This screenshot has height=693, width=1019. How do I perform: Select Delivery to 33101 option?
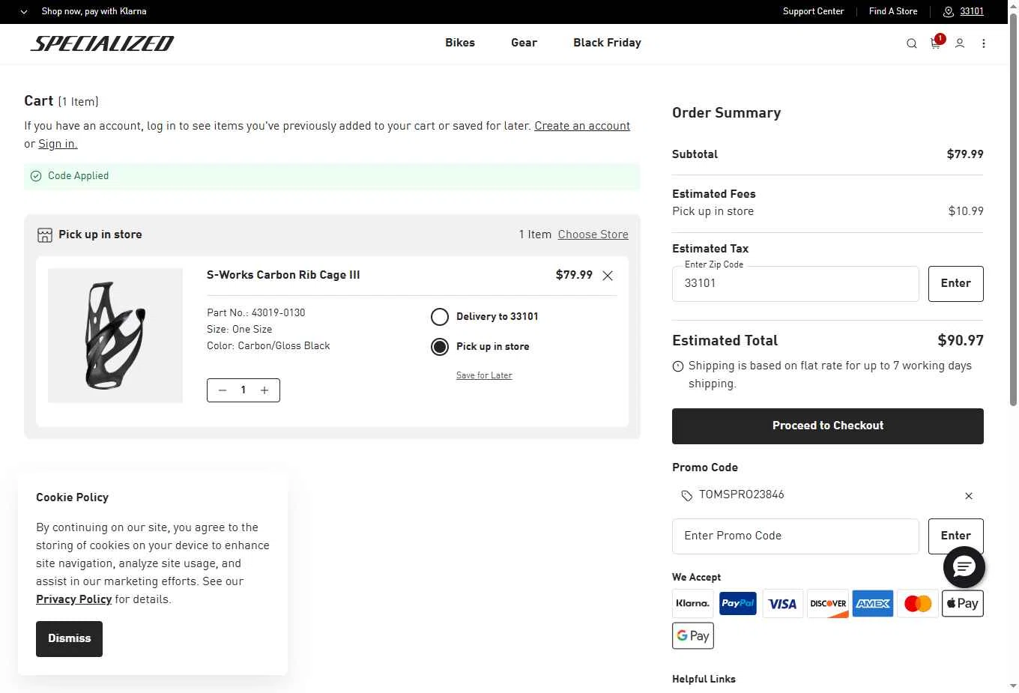click(x=440, y=317)
